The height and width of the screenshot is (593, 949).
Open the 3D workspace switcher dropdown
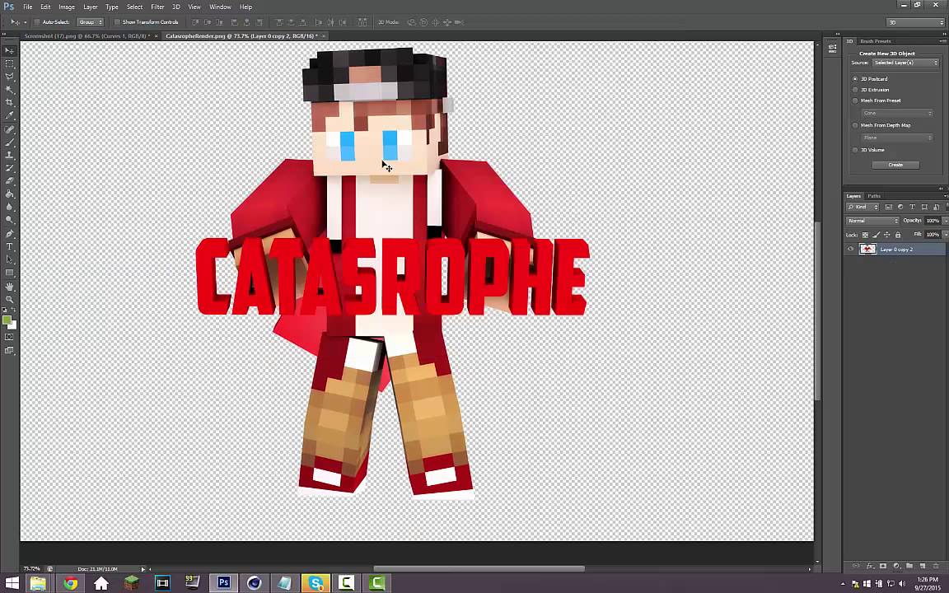coord(914,22)
